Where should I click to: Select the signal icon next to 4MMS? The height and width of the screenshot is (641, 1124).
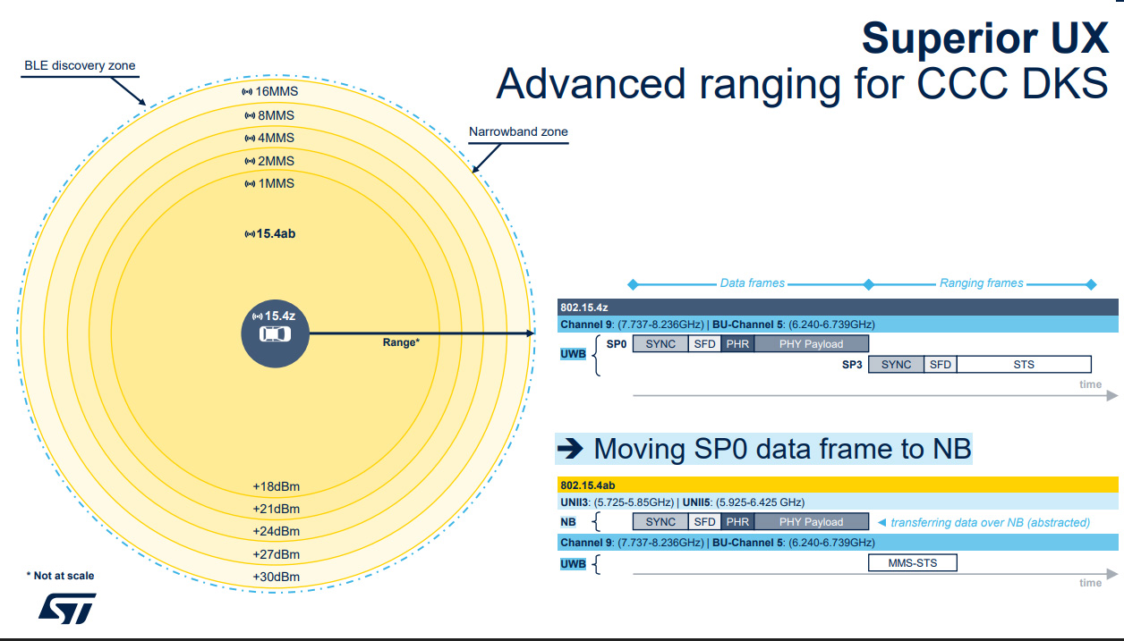pos(250,138)
